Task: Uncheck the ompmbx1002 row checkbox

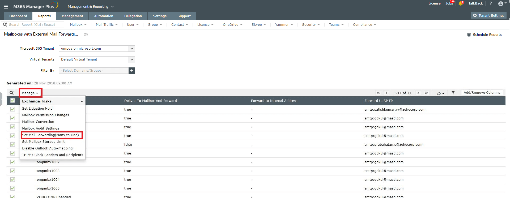Action: pos(12,162)
